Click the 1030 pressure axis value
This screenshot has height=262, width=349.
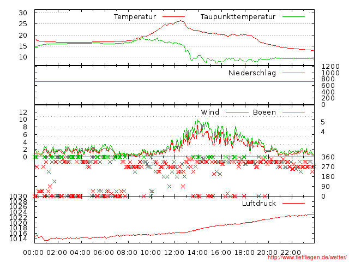(x=18, y=196)
